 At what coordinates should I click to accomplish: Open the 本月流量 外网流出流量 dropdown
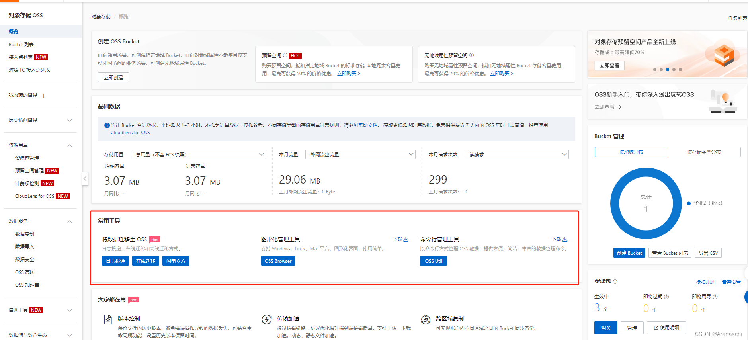[x=360, y=154]
